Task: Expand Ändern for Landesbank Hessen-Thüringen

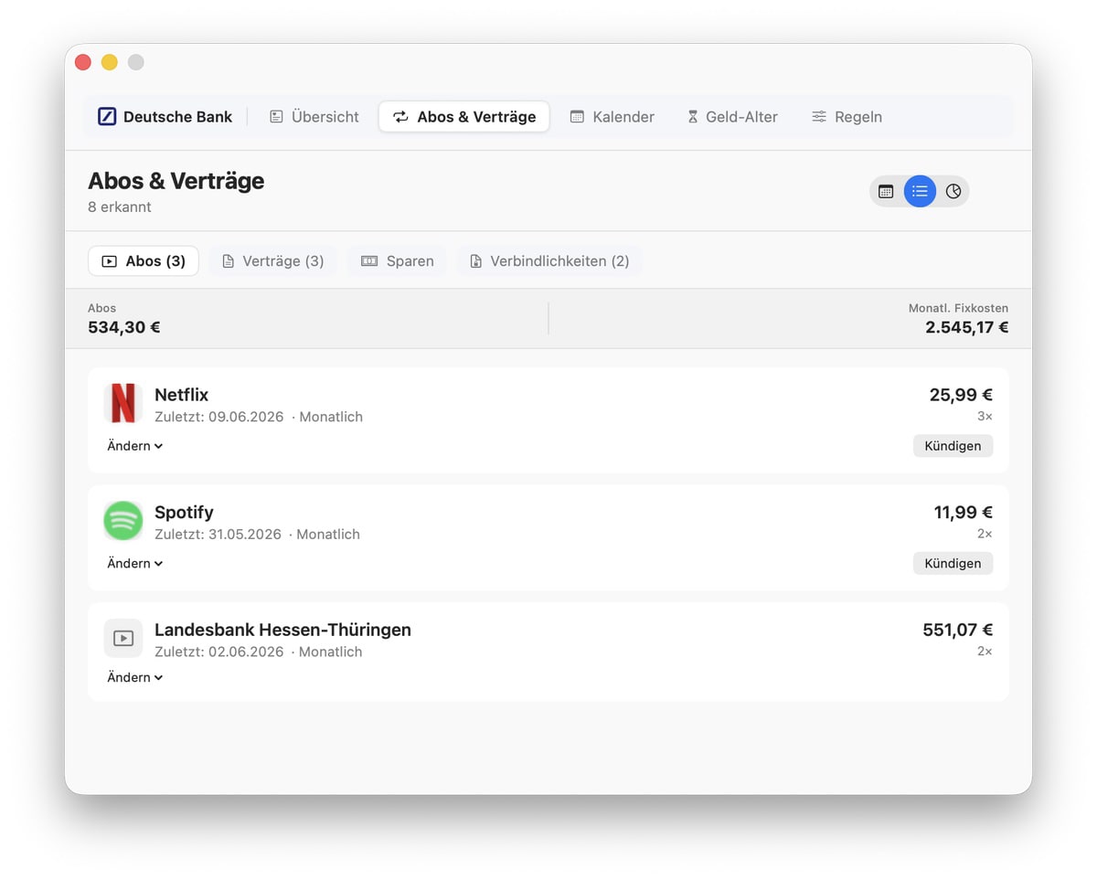Action: [x=135, y=677]
